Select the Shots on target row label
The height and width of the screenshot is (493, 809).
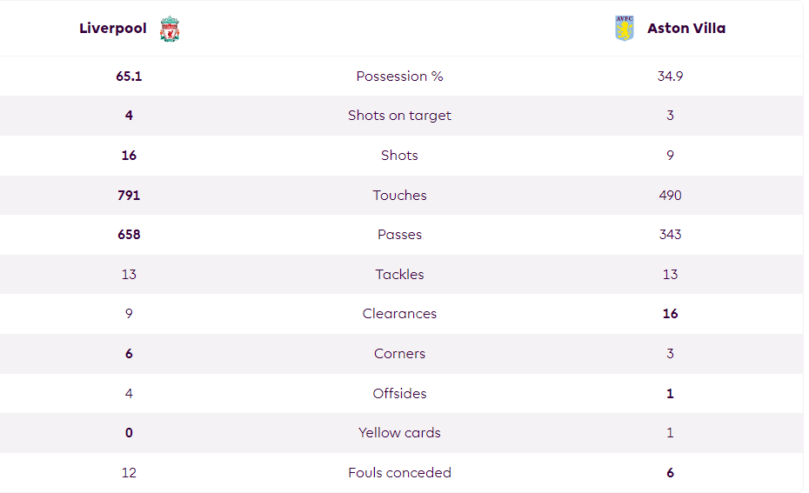(399, 116)
